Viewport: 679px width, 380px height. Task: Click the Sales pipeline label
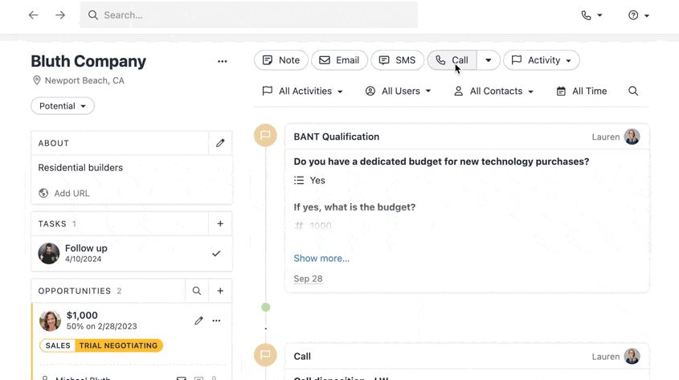coord(58,345)
